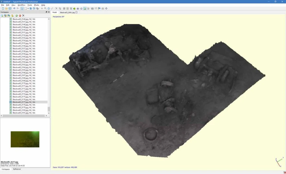Click the Add marker workspace icon
286x174 pixels.
tap(9, 16)
